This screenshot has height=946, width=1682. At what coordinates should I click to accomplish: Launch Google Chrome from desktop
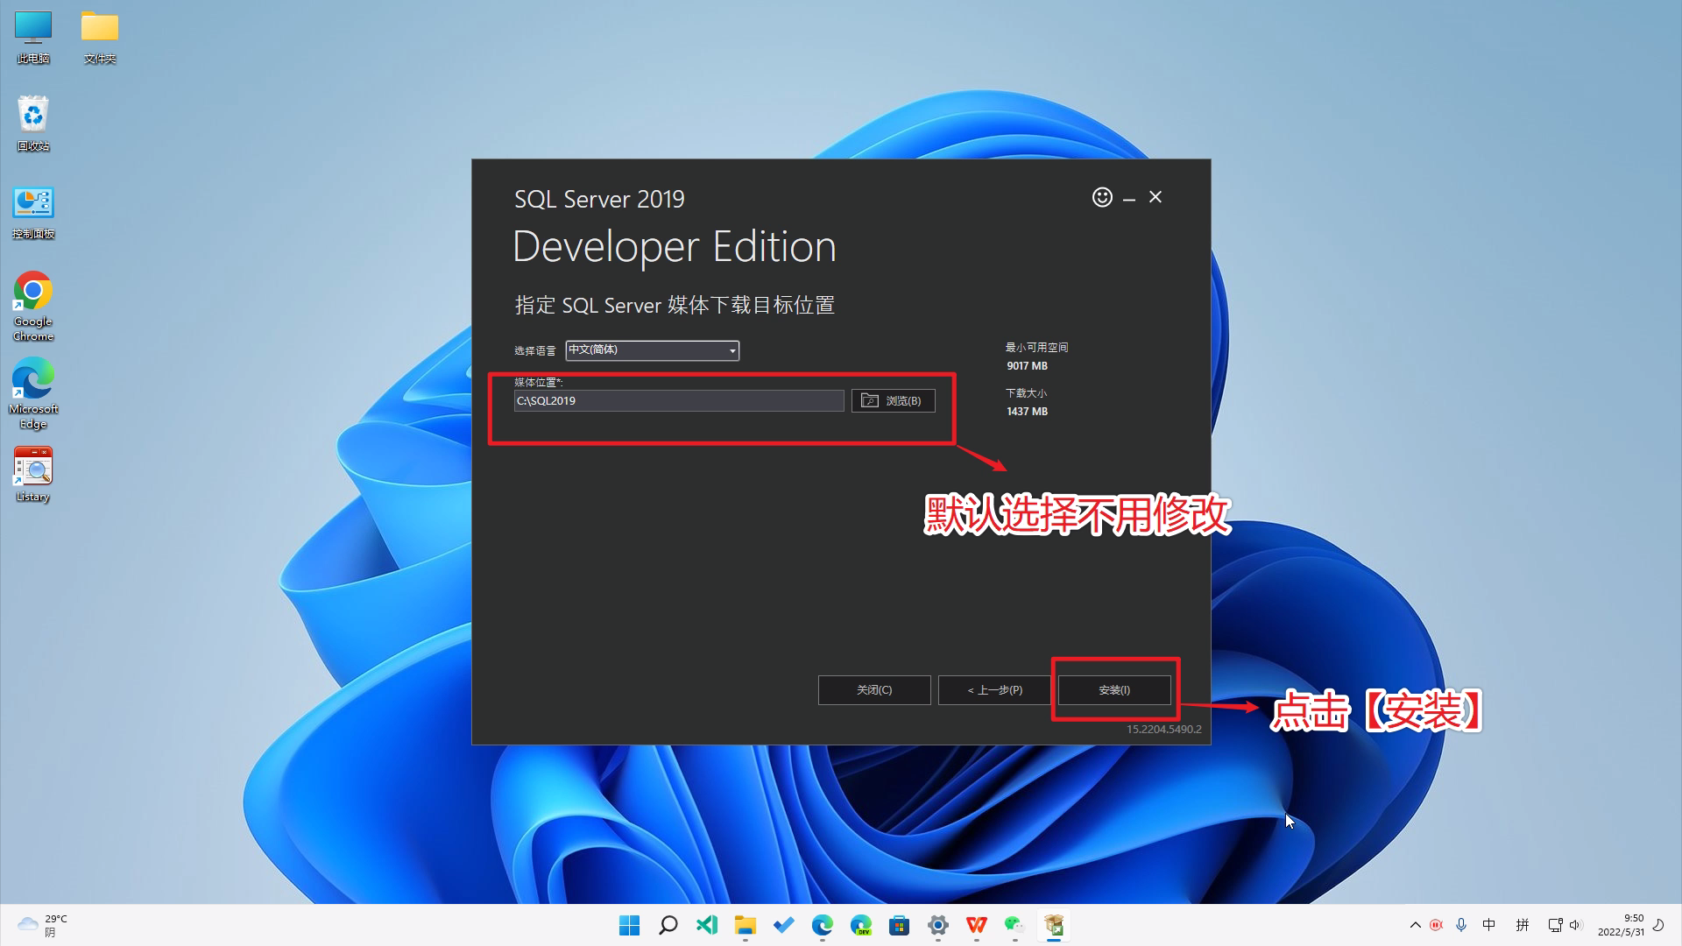[33, 307]
